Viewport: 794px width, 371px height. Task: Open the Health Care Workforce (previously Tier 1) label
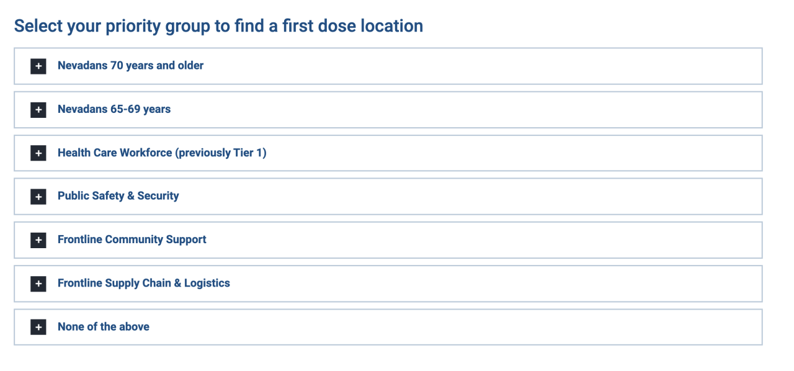tap(162, 153)
